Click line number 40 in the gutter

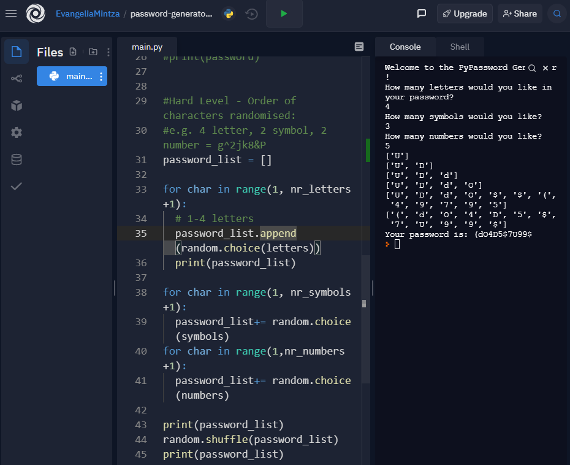coord(141,351)
